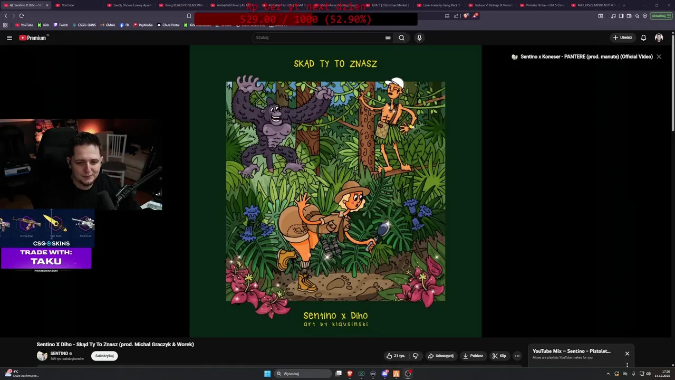Open Windows Start menu
This screenshot has width=675, height=380.
tap(267, 374)
